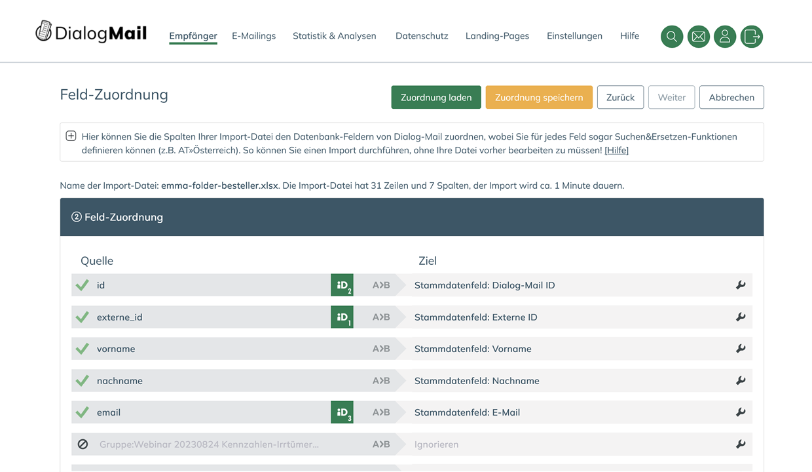Click the Weiter button
The image size is (812, 472).
click(671, 97)
